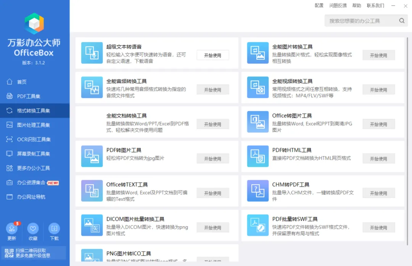The height and width of the screenshot is (266, 412).
Task: Start using 超级文本转语音
Action: tap(212, 55)
